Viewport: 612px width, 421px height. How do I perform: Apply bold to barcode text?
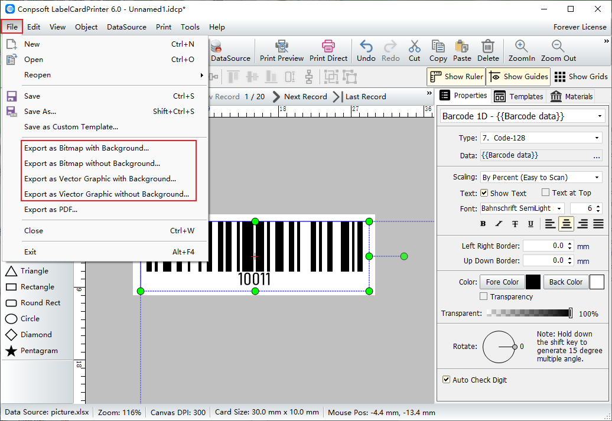click(x=483, y=224)
